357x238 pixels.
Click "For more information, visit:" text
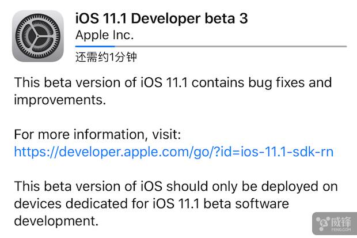tap(97, 135)
